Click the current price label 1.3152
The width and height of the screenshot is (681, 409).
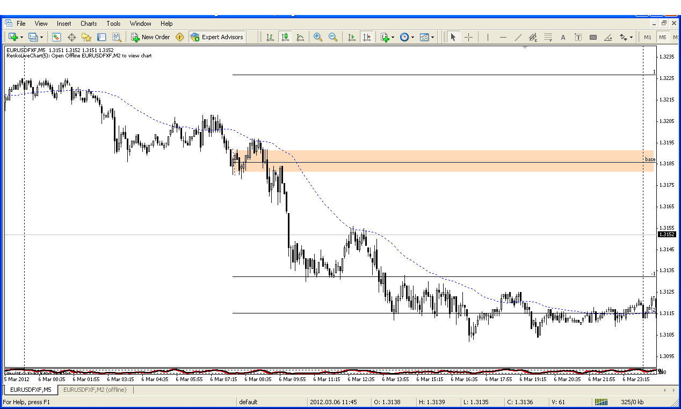(x=667, y=235)
